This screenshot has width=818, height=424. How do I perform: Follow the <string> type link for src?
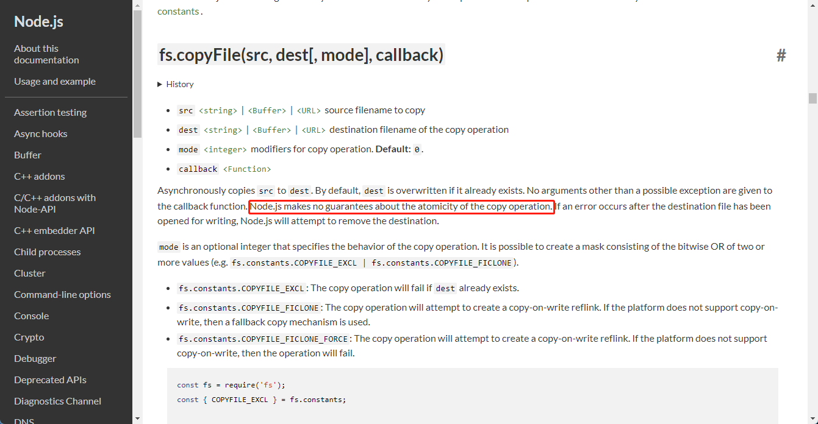(218, 111)
